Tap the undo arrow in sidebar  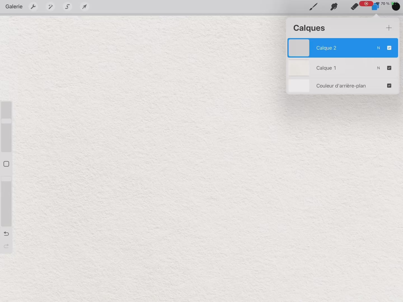click(x=6, y=233)
